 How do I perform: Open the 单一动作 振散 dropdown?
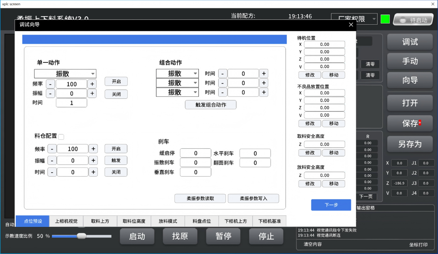[65, 74]
